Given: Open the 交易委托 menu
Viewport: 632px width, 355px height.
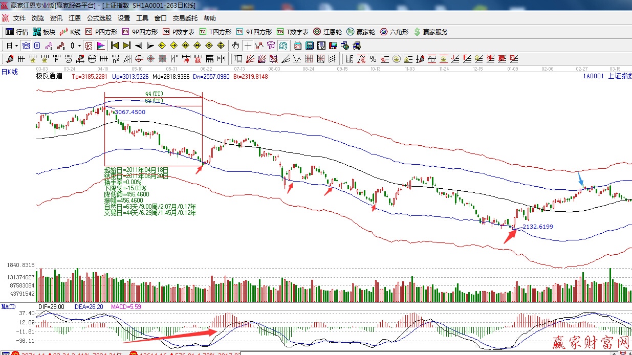Looking at the screenshot, I should click(x=185, y=18).
